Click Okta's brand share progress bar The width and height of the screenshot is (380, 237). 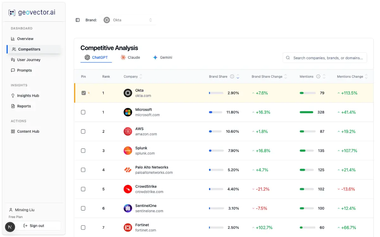click(x=216, y=93)
